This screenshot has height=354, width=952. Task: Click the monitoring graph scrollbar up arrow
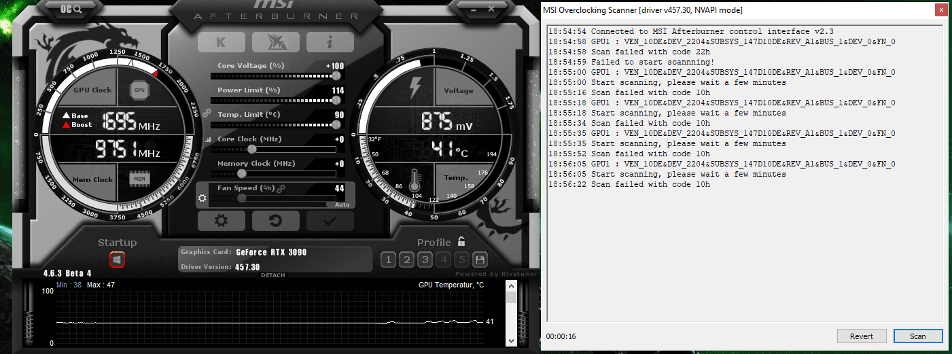512,286
